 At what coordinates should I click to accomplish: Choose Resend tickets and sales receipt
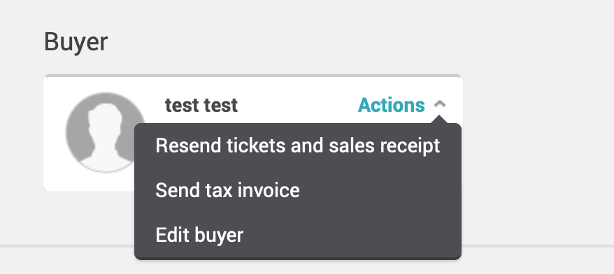(x=298, y=145)
